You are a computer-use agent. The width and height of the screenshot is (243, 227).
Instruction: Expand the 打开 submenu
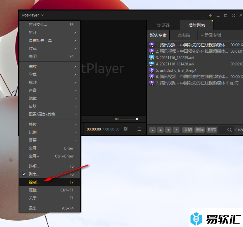pyautogui.click(x=50, y=33)
